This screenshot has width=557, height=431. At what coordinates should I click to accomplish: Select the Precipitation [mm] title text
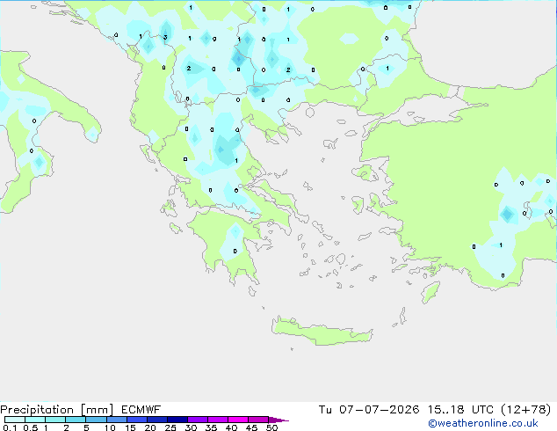tap(56, 410)
